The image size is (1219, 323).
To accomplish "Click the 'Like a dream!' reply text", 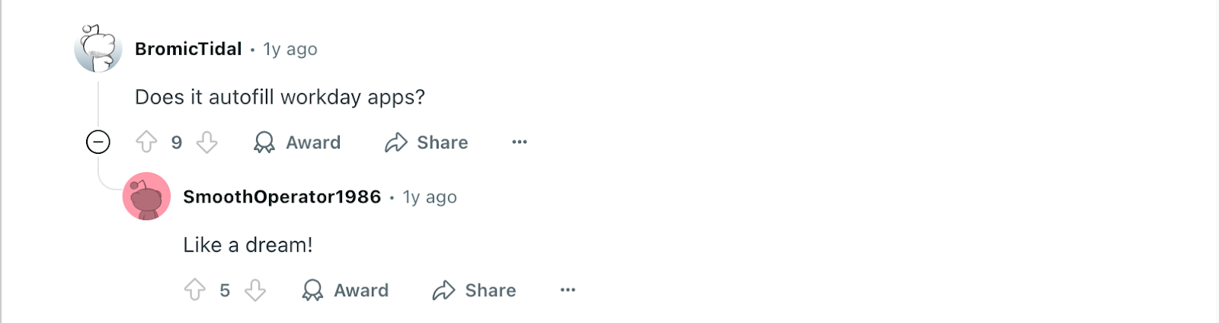I will (248, 245).
